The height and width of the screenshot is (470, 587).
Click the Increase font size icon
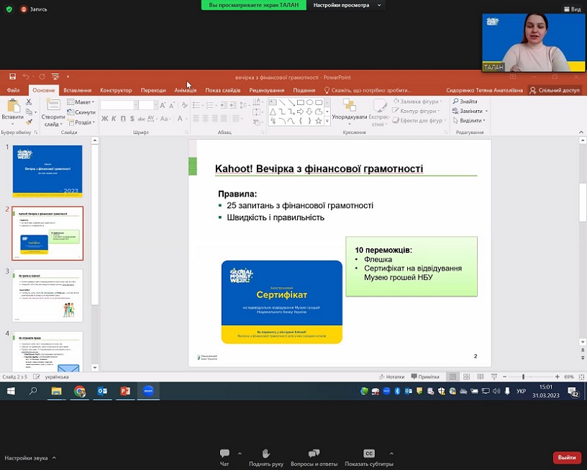click(x=163, y=106)
